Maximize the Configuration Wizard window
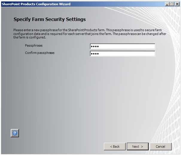Image resolution: width=181 pixels, height=155 pixels. pyautogui.click(x=172, y=4)
